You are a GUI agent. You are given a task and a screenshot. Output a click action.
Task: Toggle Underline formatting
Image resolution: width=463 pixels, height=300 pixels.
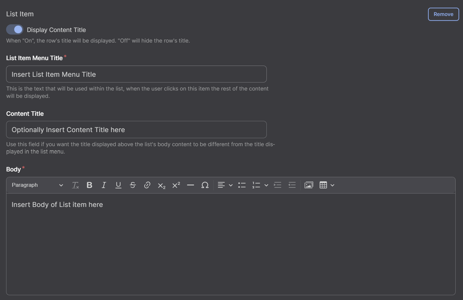118,185
